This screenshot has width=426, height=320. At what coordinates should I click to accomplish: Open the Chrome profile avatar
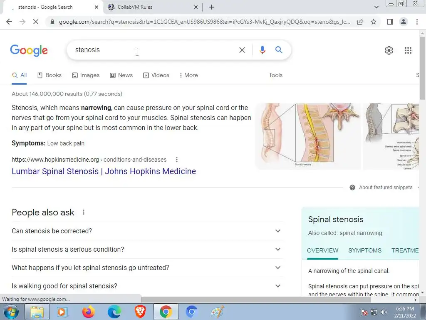404,22
